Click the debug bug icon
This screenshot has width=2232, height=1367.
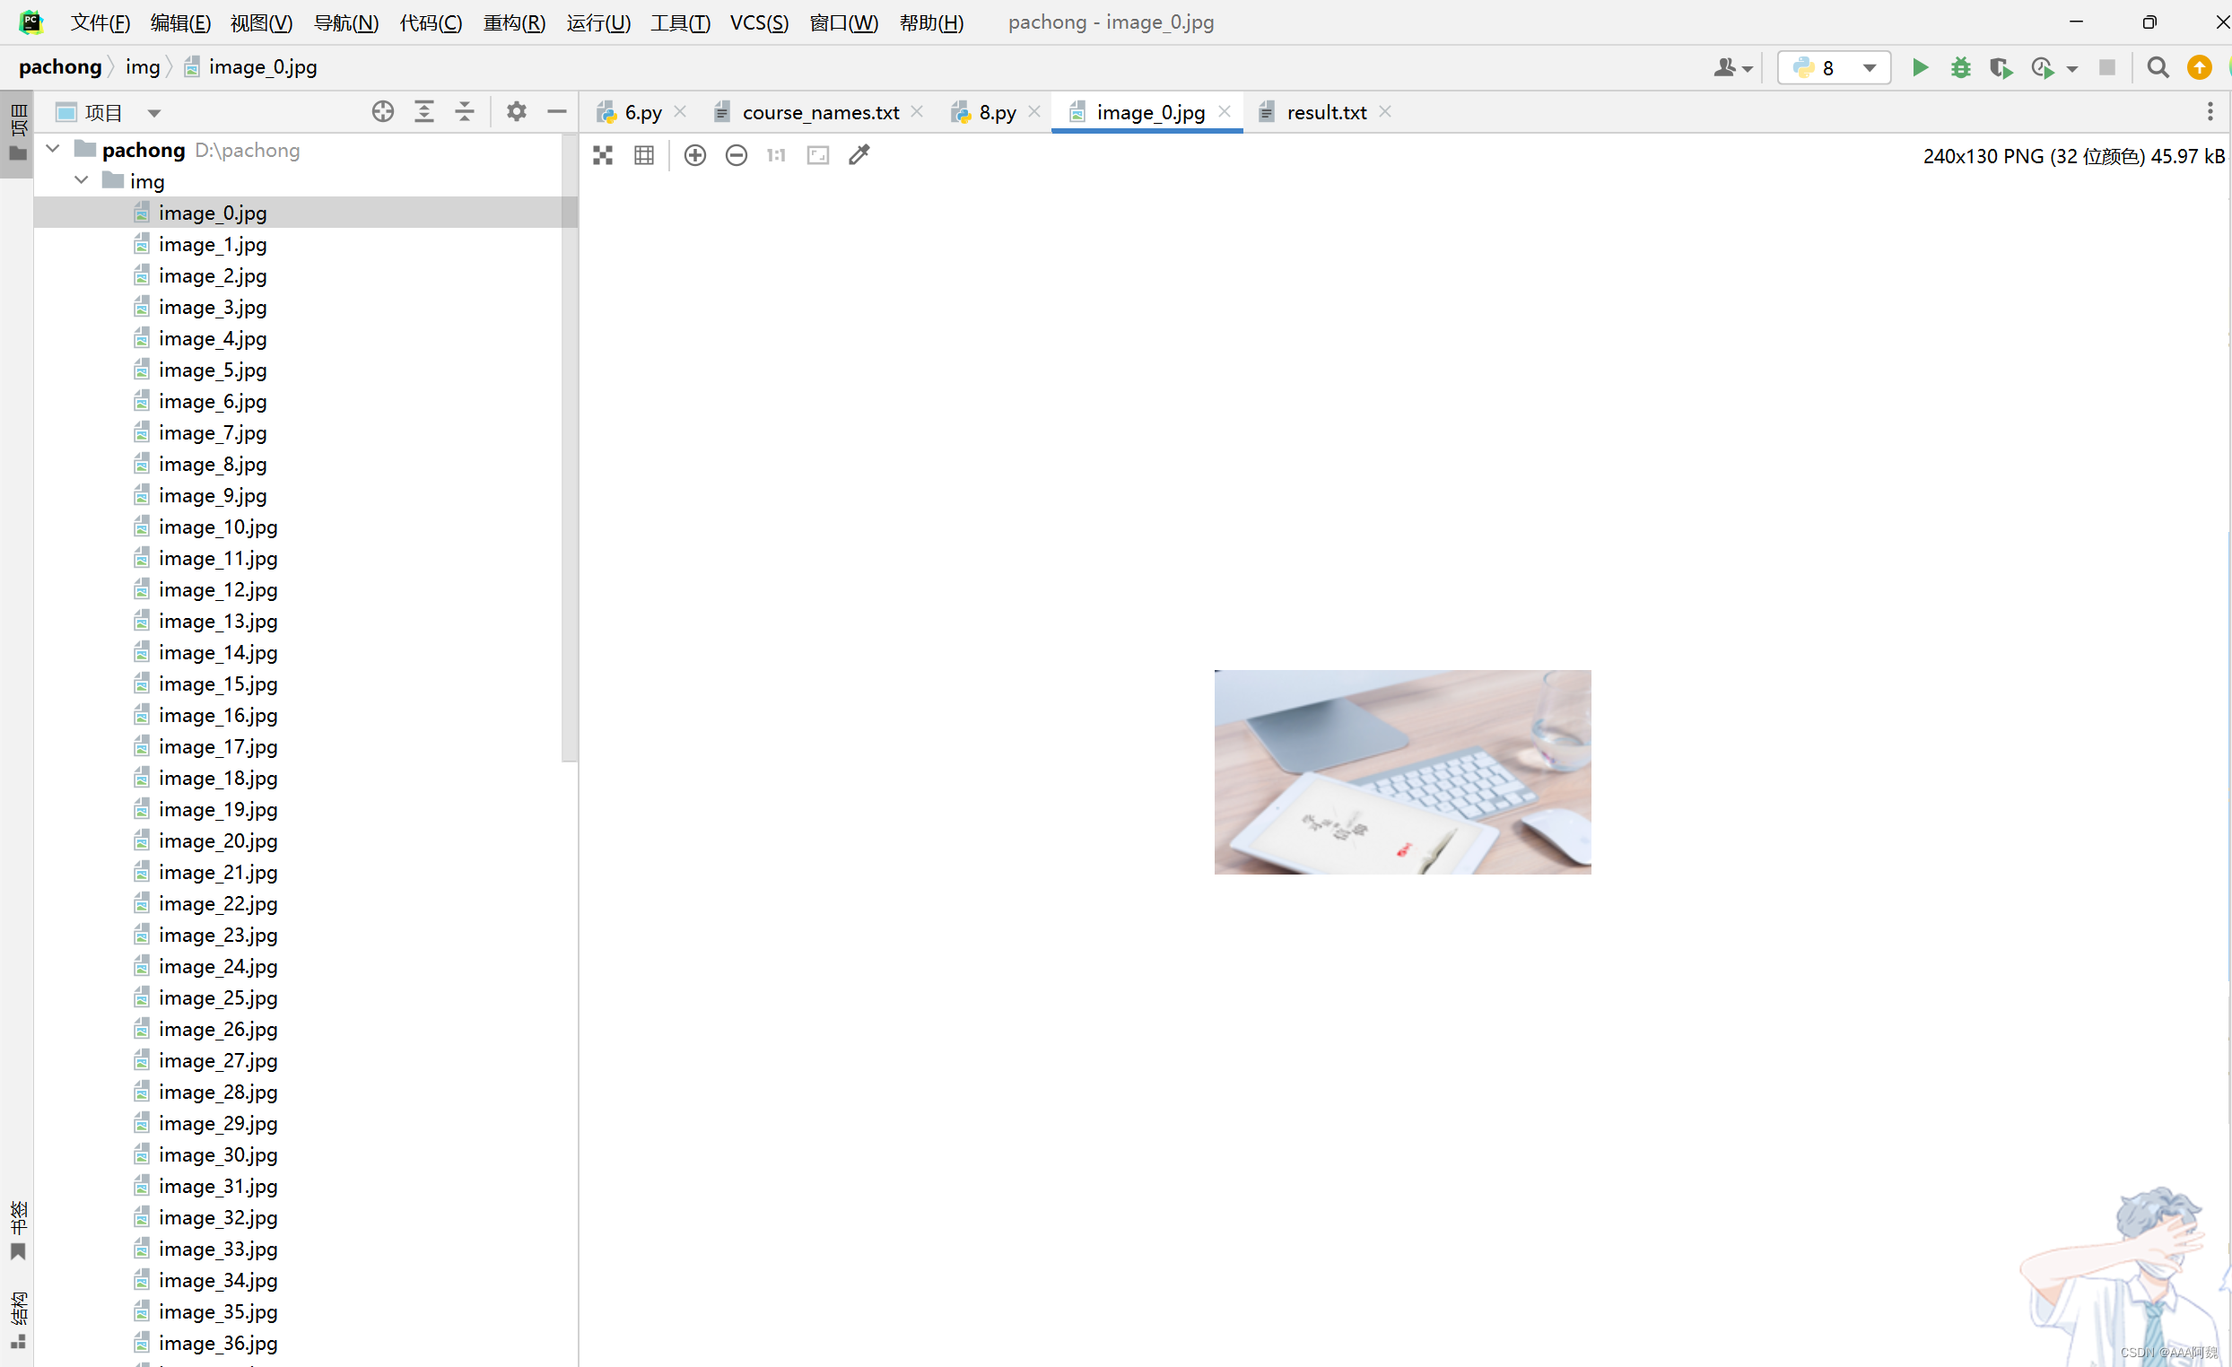pyautogui.click(x=1960, y=68)
